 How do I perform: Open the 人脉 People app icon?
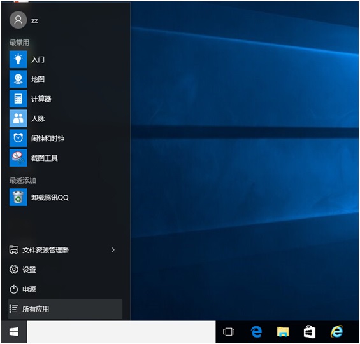point(18,118)
